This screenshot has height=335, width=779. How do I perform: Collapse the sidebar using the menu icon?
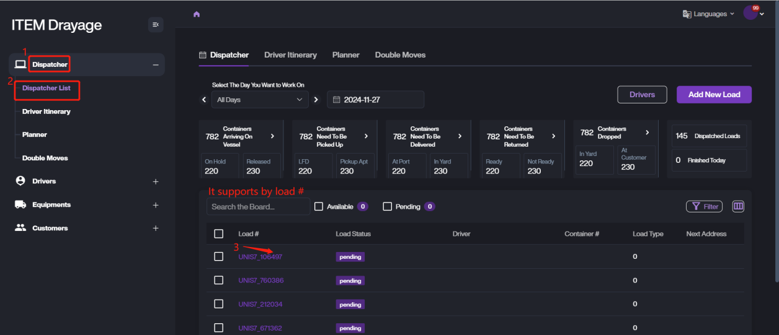click(156, 25)
